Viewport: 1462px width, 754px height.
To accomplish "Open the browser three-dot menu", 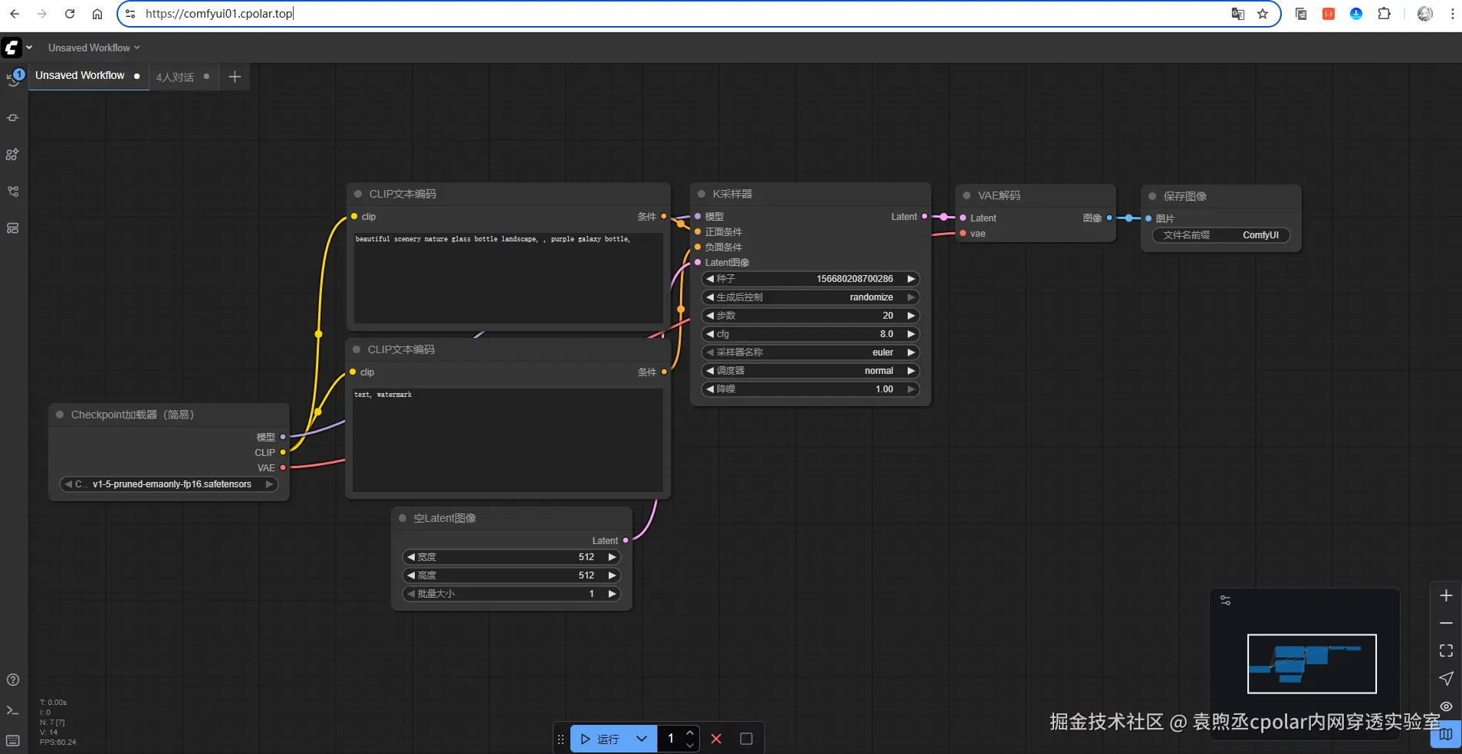I will click(1452, 14).
